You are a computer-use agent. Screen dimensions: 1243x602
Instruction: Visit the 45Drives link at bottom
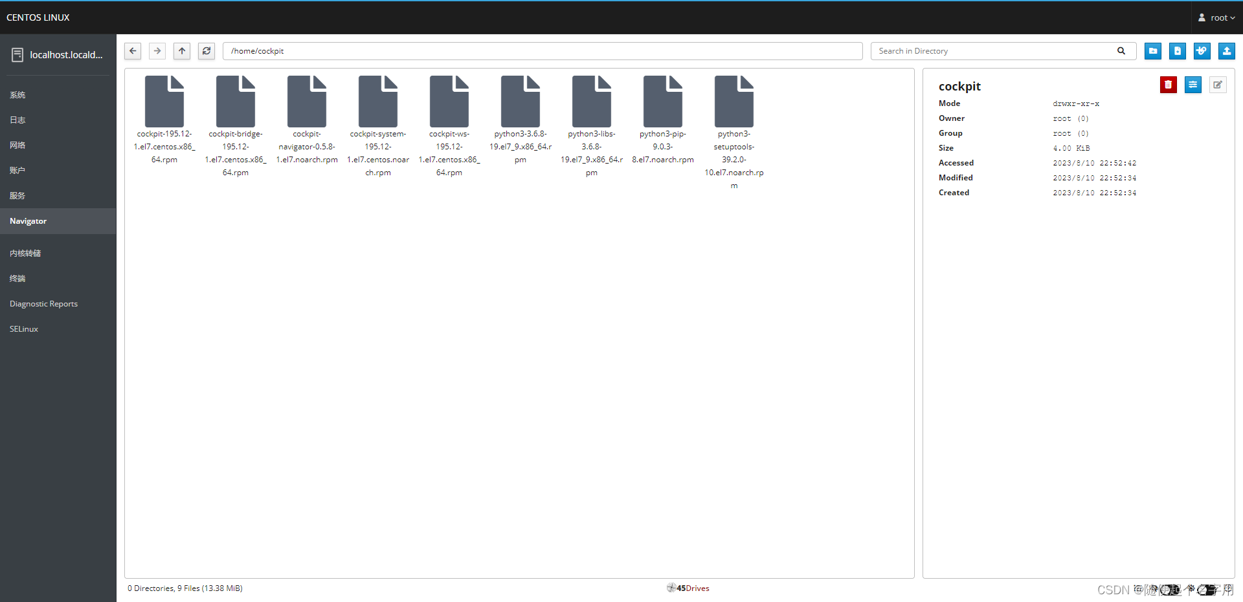[x=688, y=588]
